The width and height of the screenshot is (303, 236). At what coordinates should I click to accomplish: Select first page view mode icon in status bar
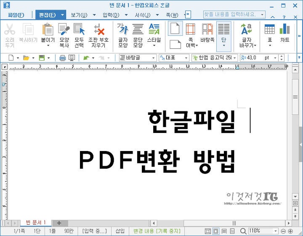(208, 231)
